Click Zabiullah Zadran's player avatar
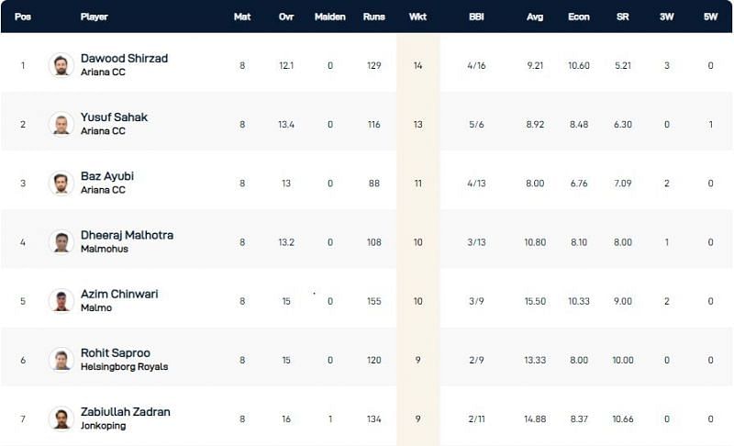Viewport: 734px width, 446px height. click(x=61, y=418)
